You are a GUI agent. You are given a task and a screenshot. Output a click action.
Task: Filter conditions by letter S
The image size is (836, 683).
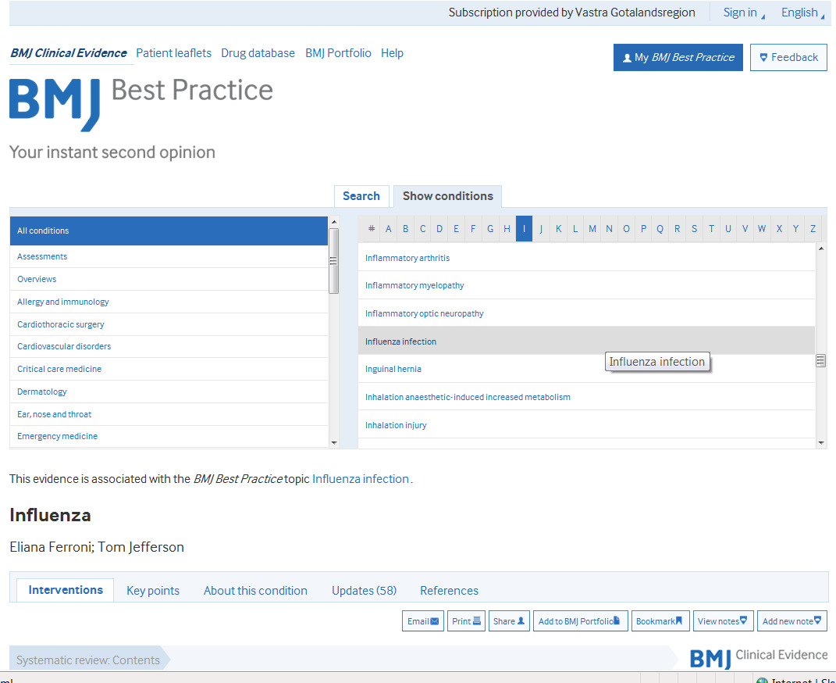(694, 229)
